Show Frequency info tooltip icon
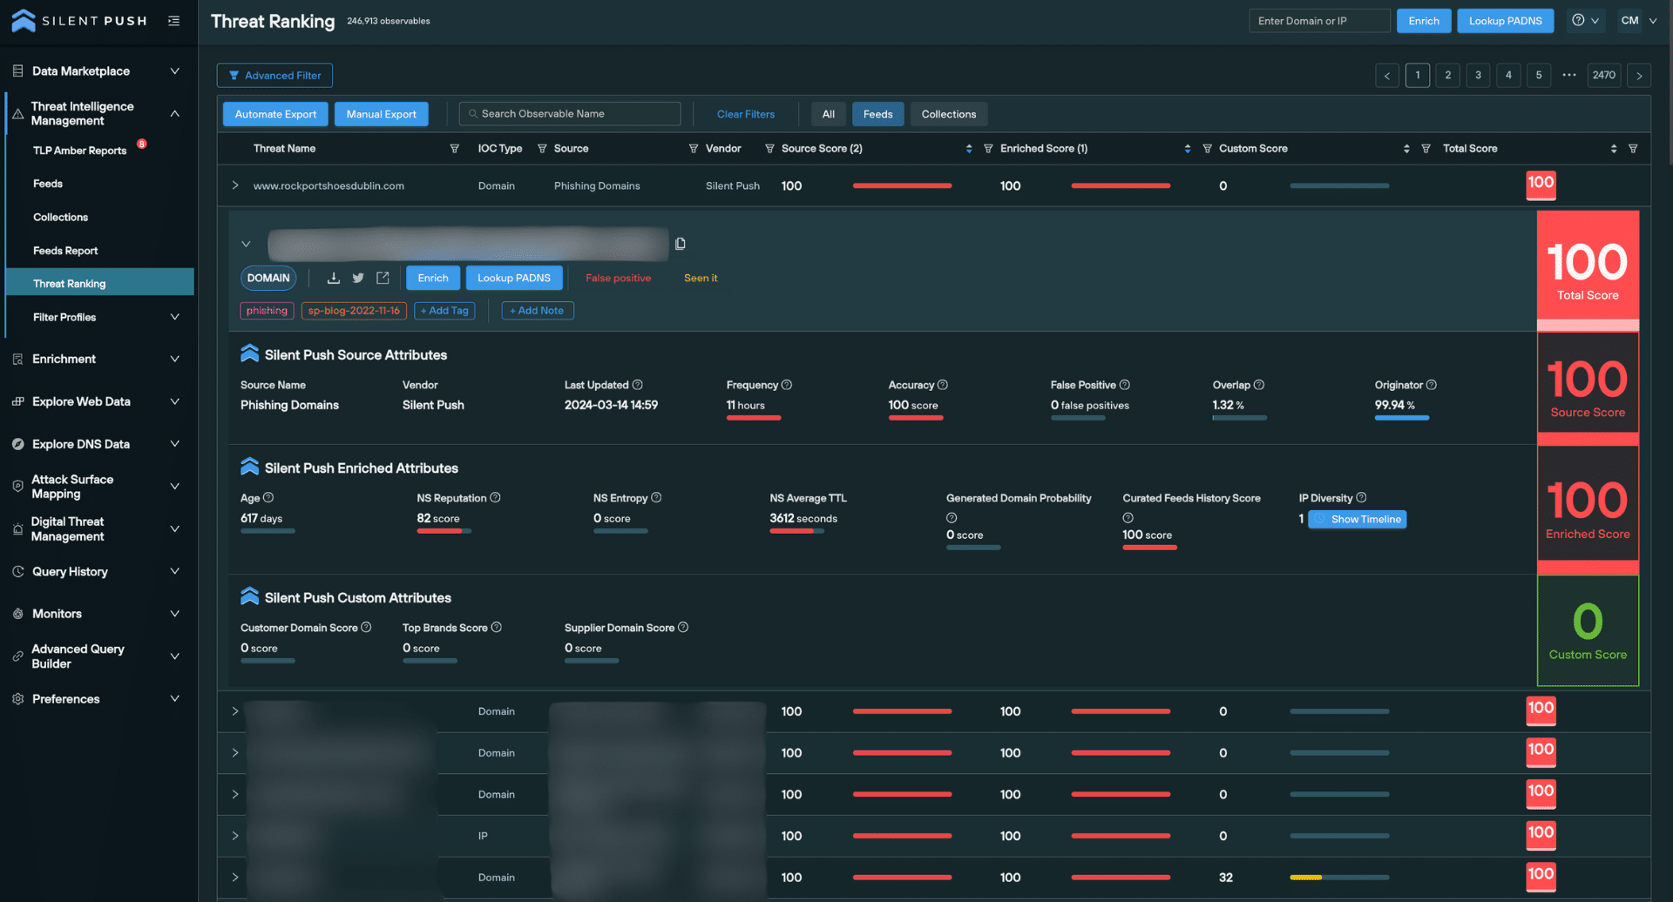The width and height of the screenshot is (1673, 902). click(x=787, y=385)
